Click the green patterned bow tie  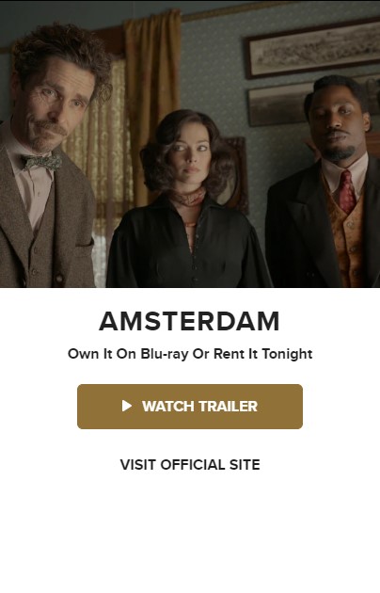coord(41,162)
